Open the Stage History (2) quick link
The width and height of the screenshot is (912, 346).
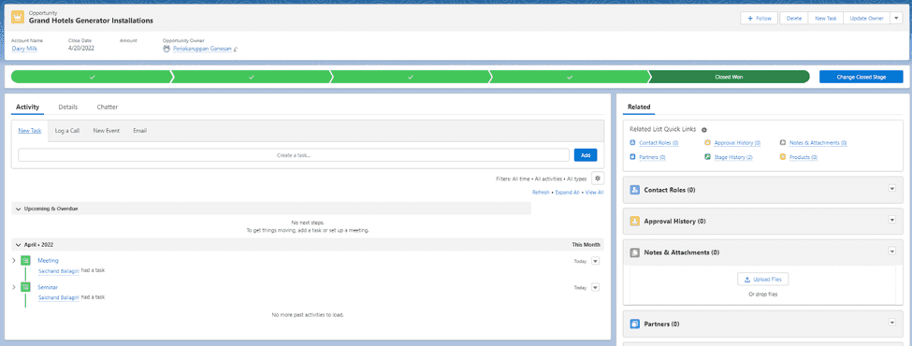(x=732, y=157)
